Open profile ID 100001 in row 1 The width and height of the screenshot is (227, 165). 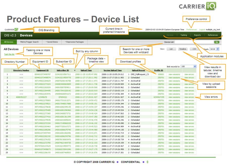tap(161, 74)
